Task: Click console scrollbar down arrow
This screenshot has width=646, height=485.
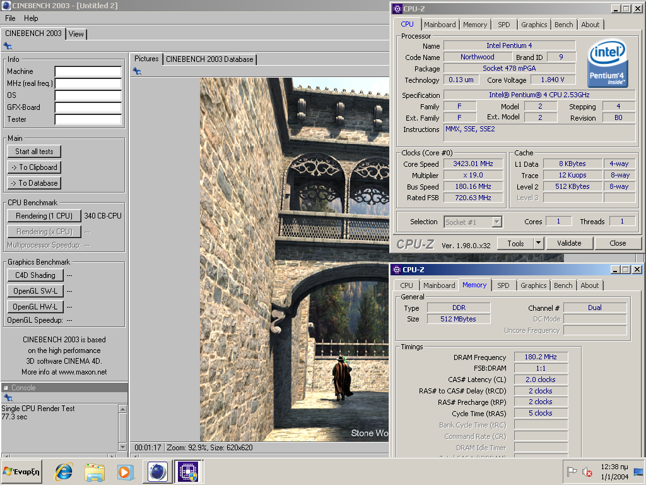Action: pos(122,446)
